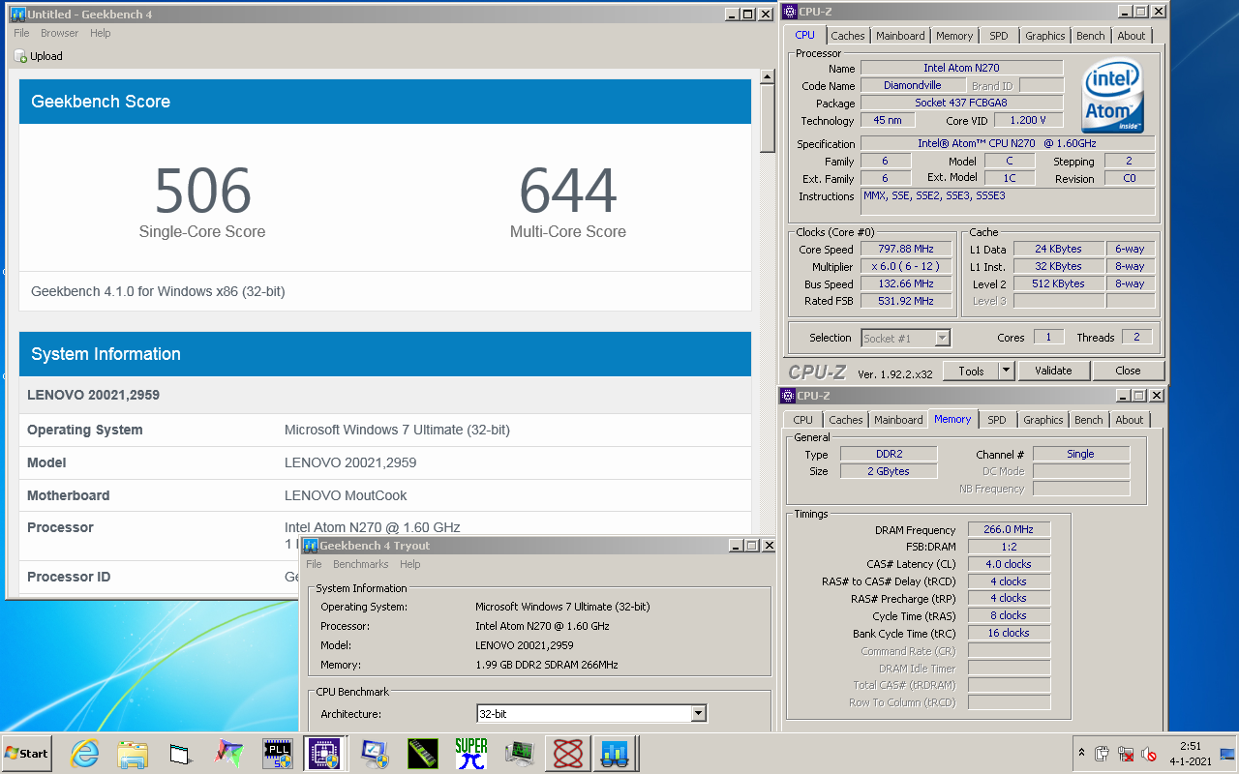1239x774 pixels.
Task: Click the Start button
Action: pos(27,753)
